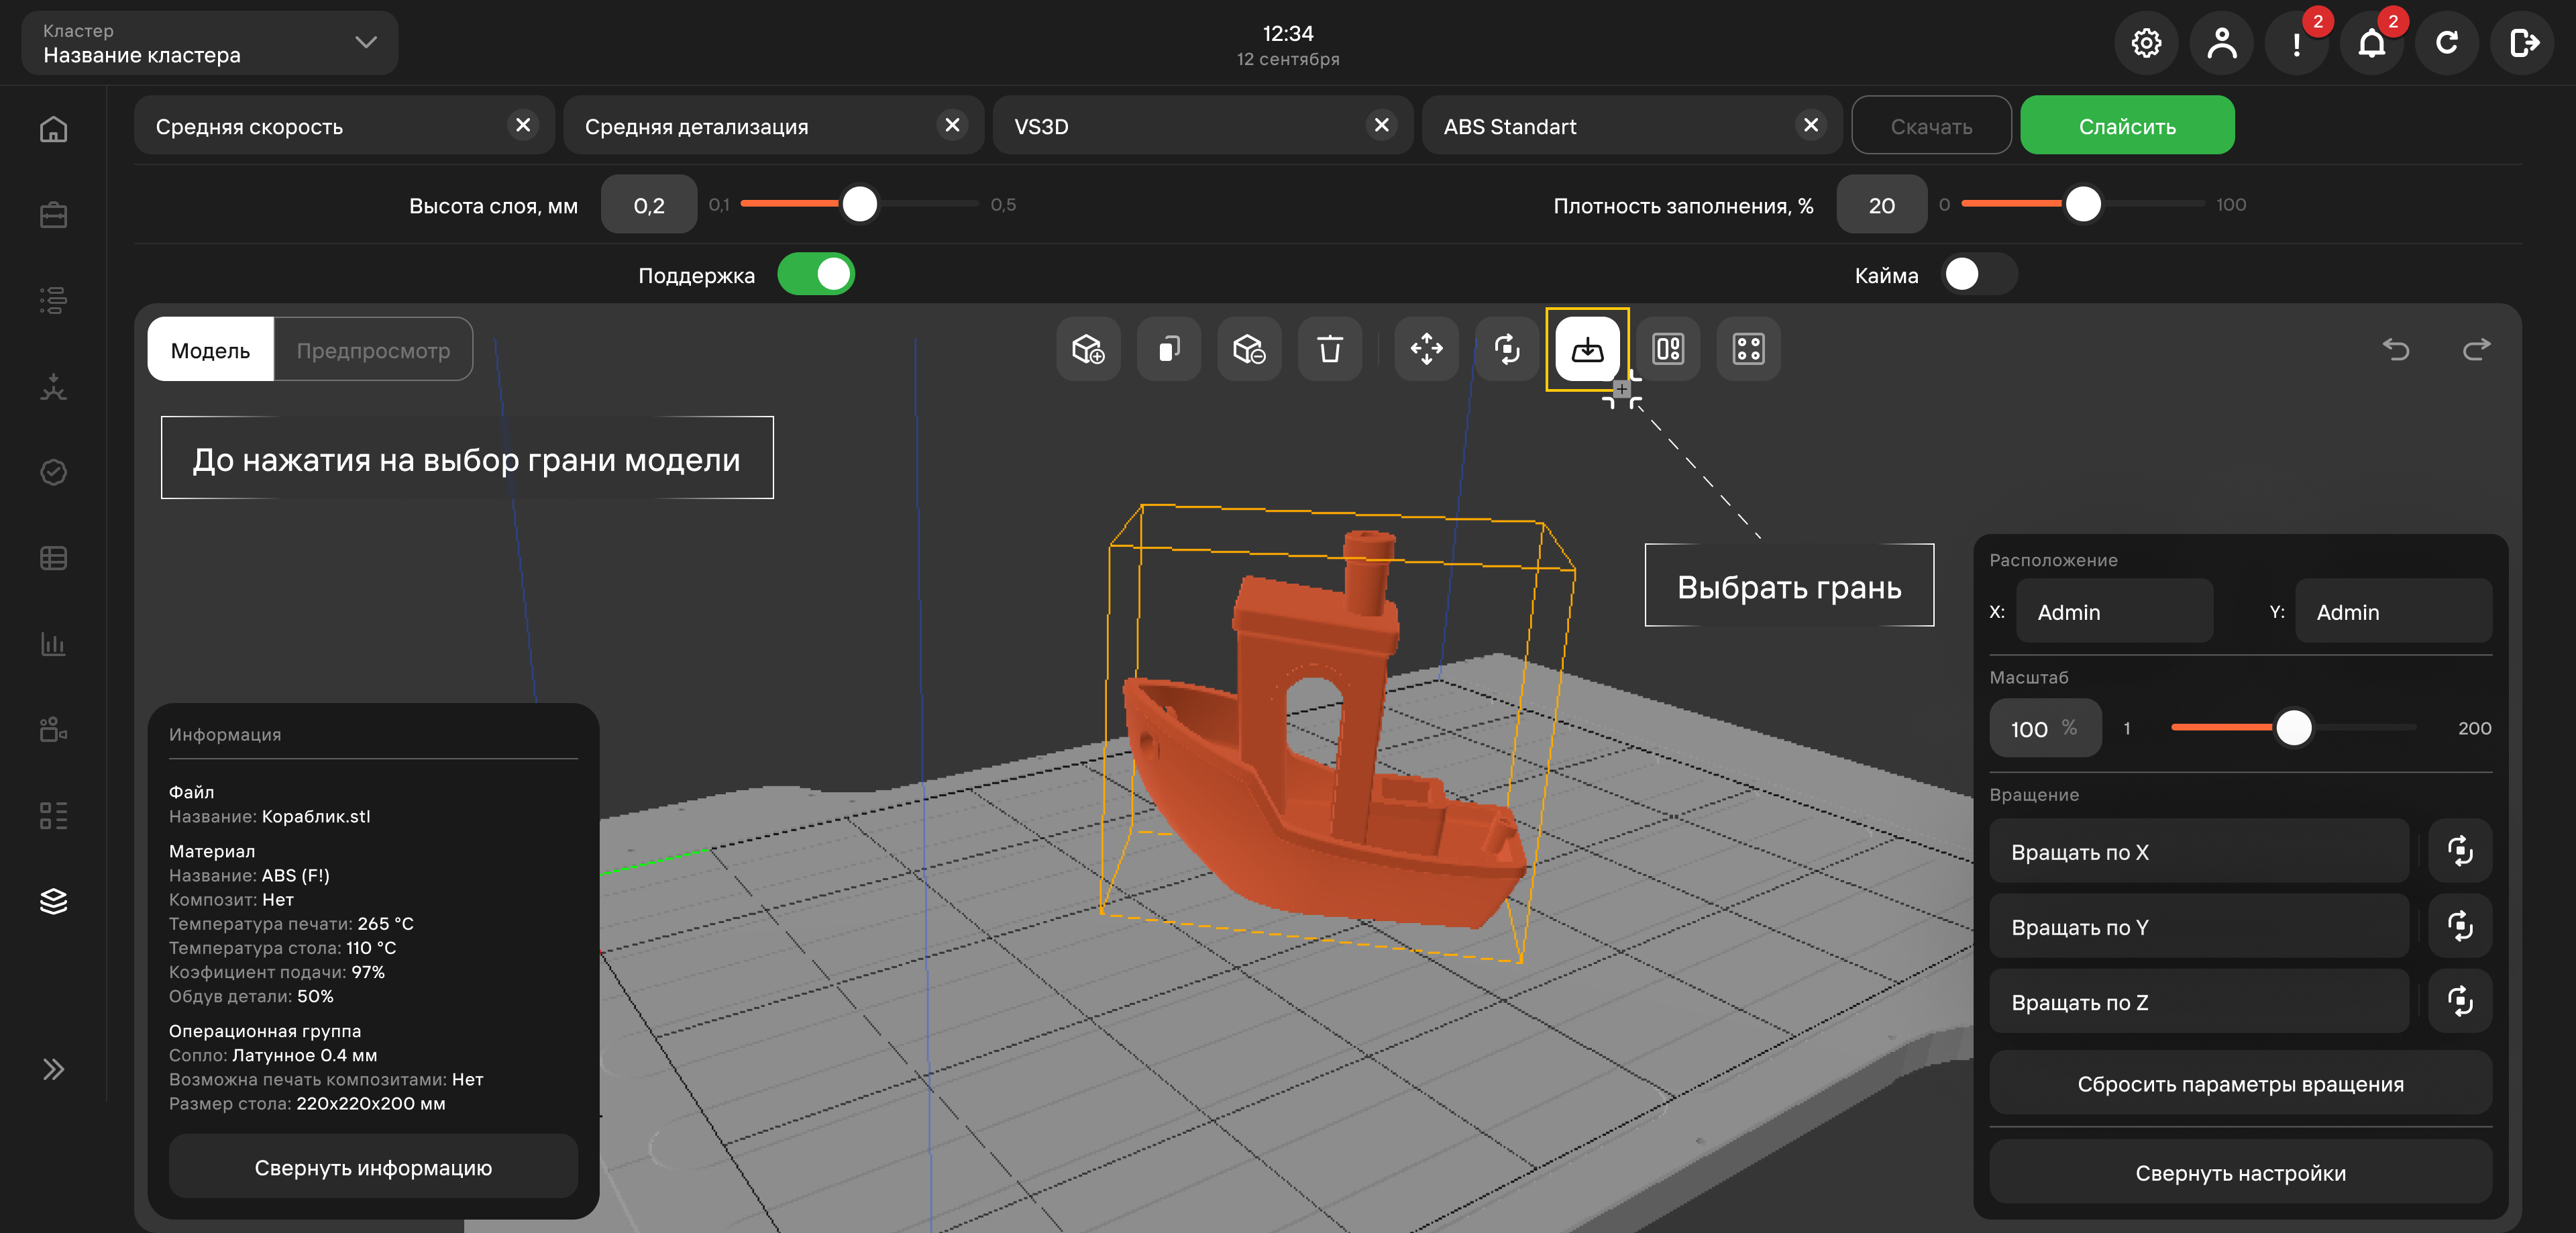Click the Высота слоя slider handle
2576x1233 pixels.
860,204
